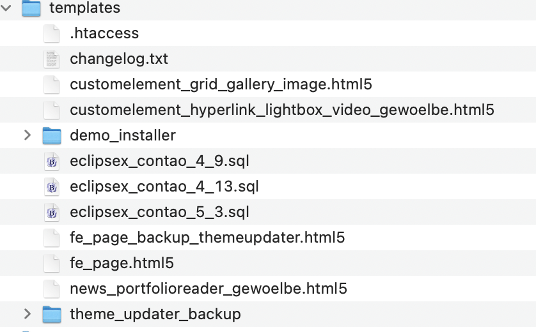The width and height of the screenshot is (536, 332).
Task: Collapse the templates folder chevron
Action: tap(6, 8)
